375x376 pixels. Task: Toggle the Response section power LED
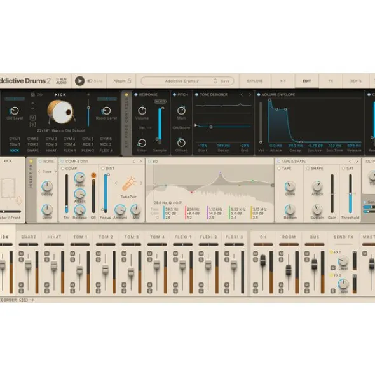coord(136,95)
